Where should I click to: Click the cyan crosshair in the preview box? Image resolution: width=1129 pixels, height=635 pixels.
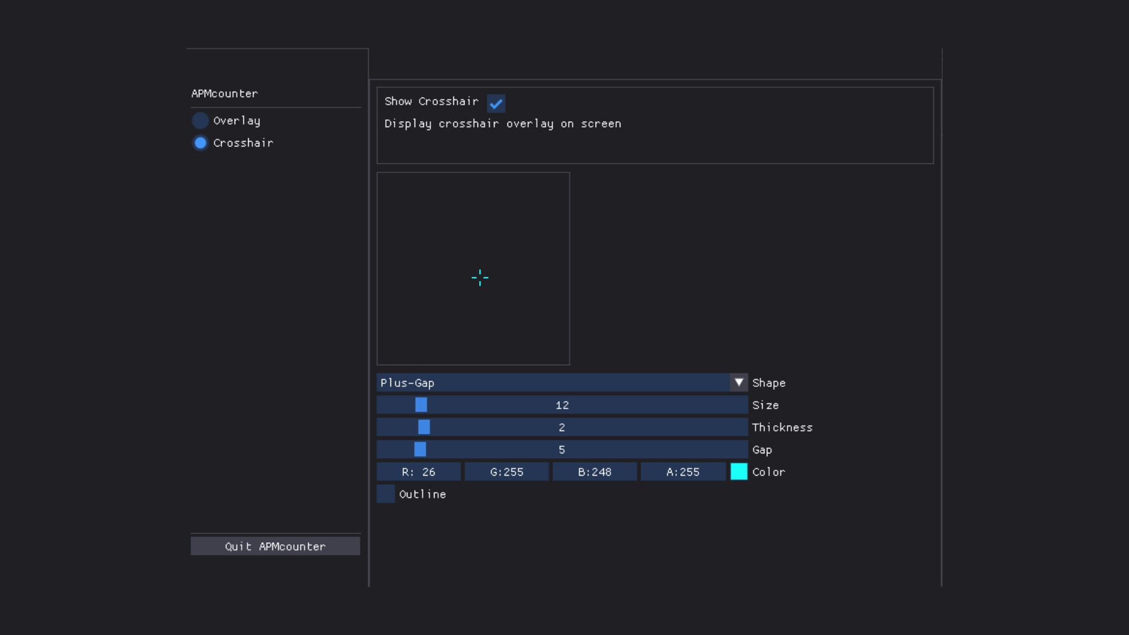point(480,278)
